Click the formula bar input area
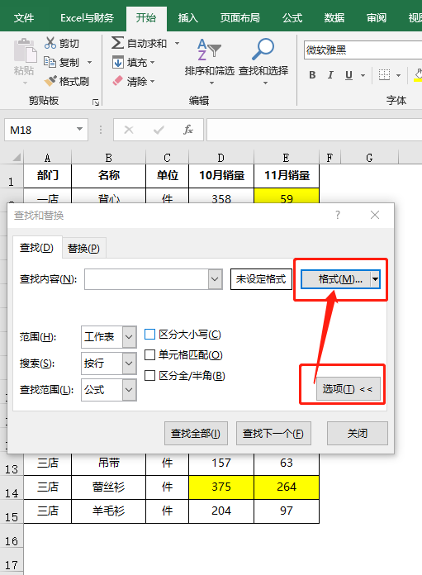Image resolution: width=422 pixels, height=575 pixels. [314, 130]
